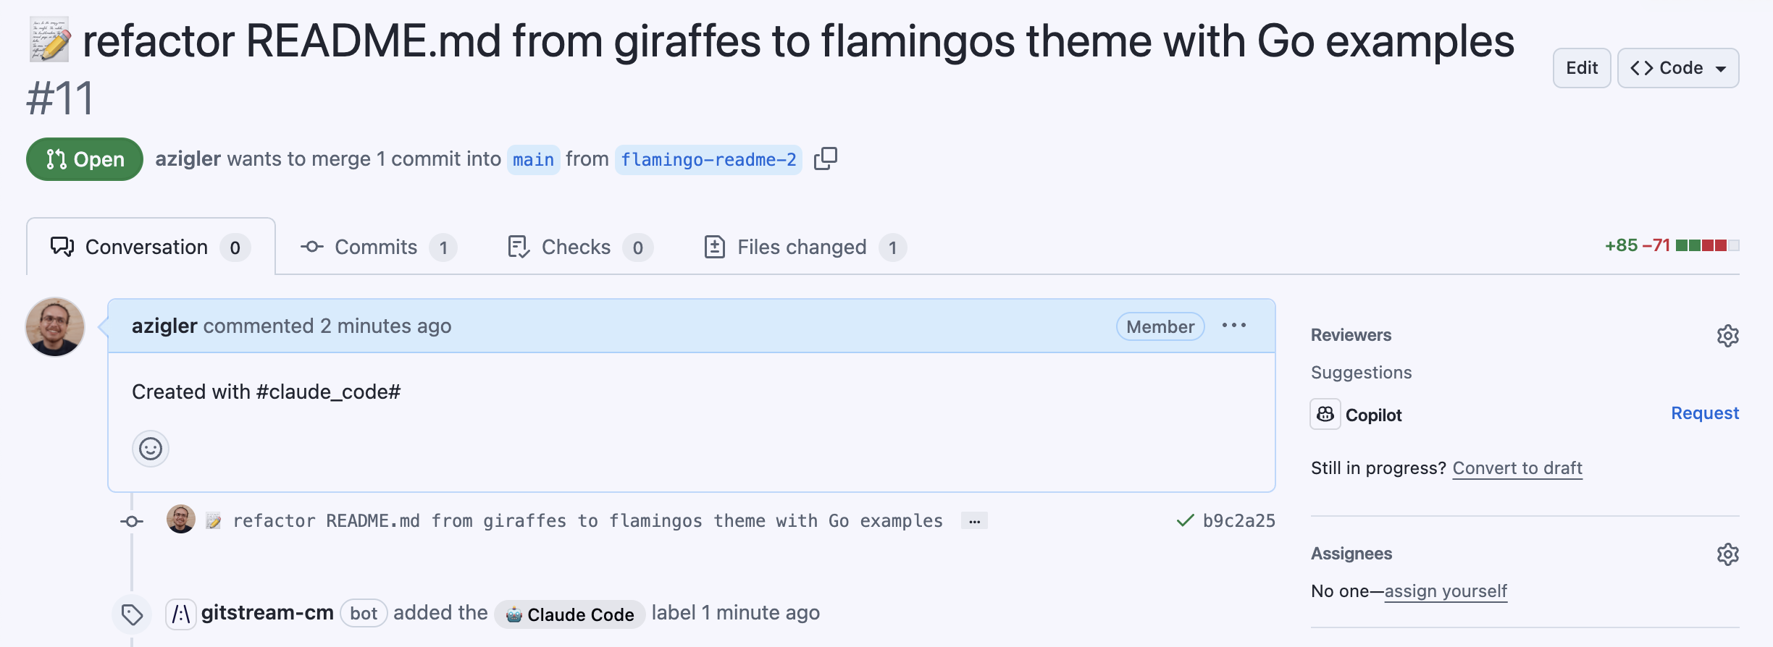The height and width of the screenshot is (647, 1773).
Task: Expand the commit message ellipsis
Action: (x=974, y=521)
